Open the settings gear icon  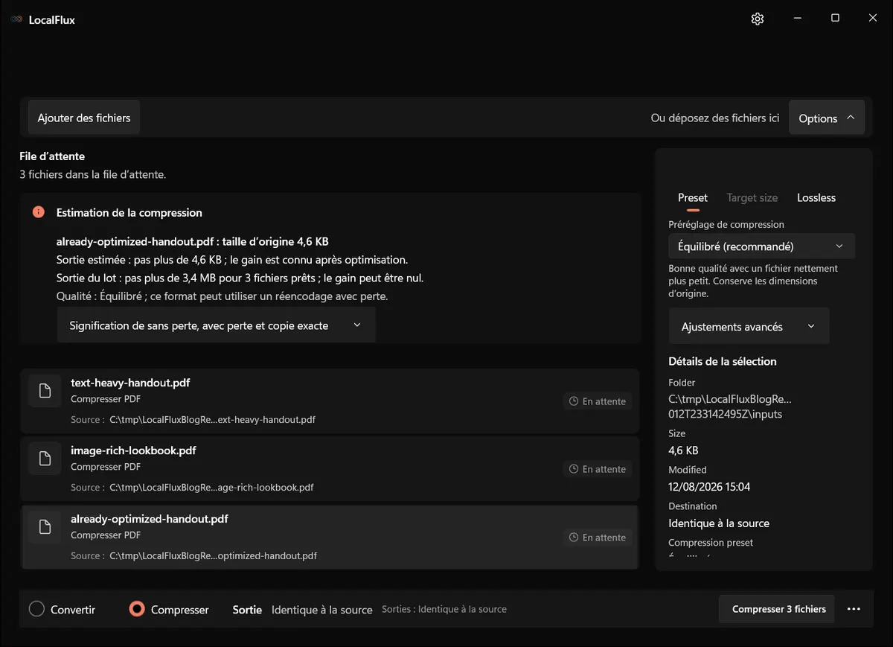[x=758, y=19]
